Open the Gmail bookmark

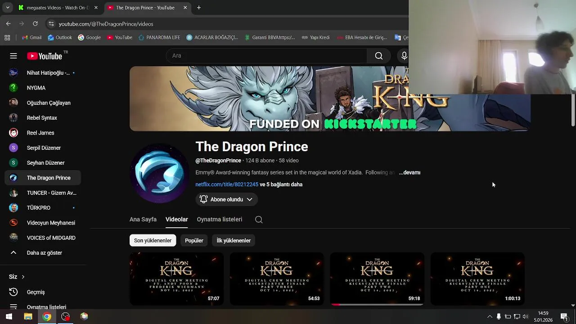coord(31,37)
